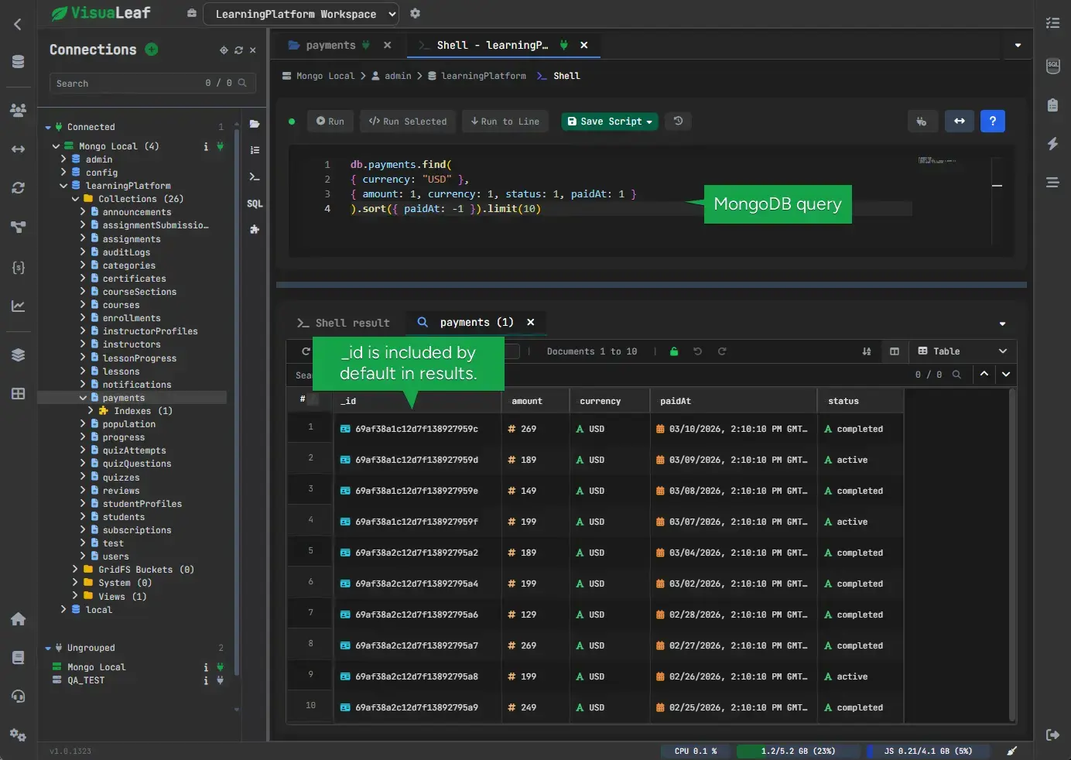This screenshot has height=760, width=1071.
Task: Open the ER diagram icon in left sidebar
Action: pos(18,228)
